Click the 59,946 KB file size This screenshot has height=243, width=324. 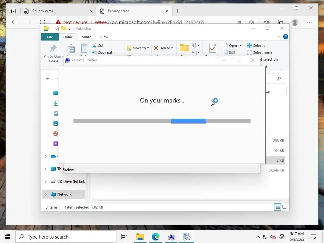click(x=276, y=170)
